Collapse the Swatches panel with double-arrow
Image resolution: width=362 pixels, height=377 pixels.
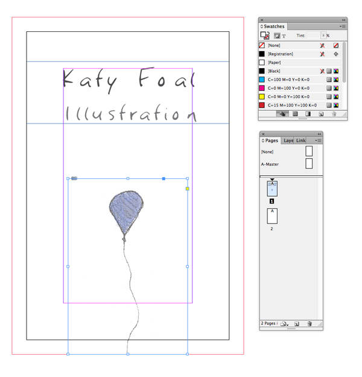343,20
